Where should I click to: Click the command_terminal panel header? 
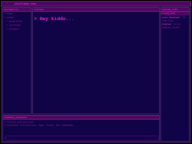click(81, 117)
